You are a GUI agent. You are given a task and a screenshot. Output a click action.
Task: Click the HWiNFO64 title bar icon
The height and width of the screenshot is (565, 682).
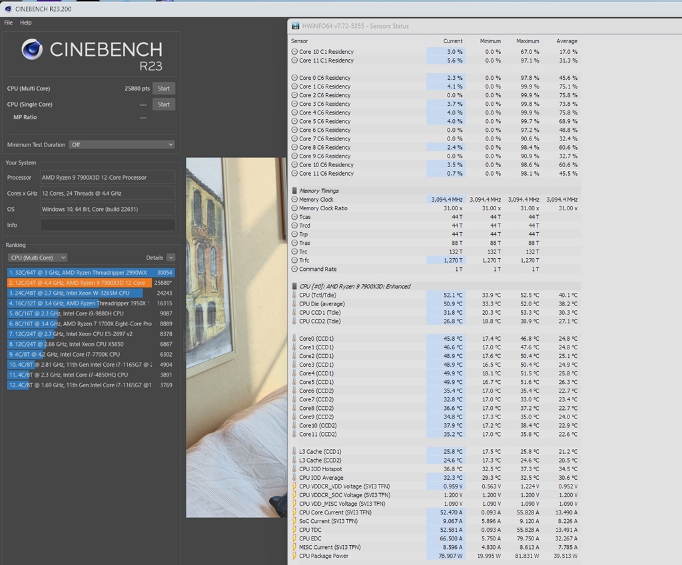[x=295, y=26]
